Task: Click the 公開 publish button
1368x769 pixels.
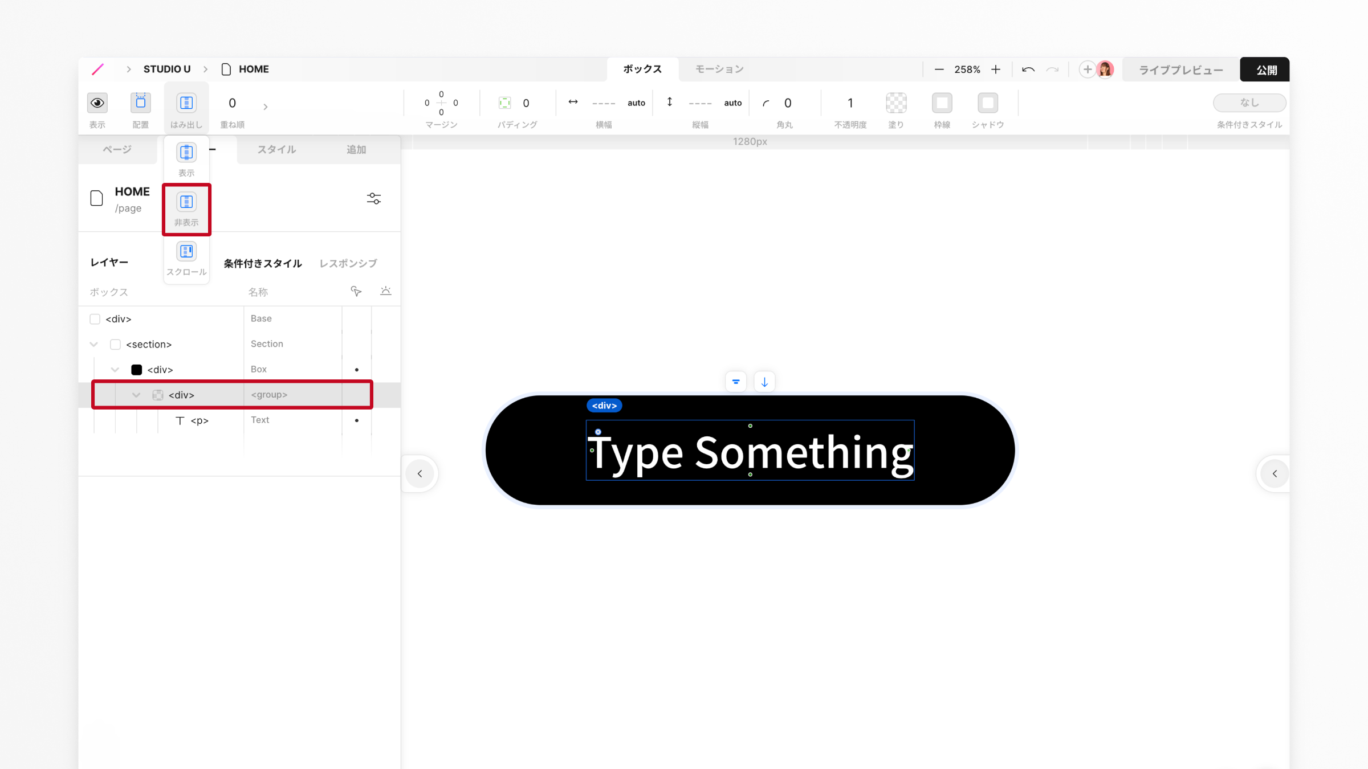Action: click(x=1265, y=69)
